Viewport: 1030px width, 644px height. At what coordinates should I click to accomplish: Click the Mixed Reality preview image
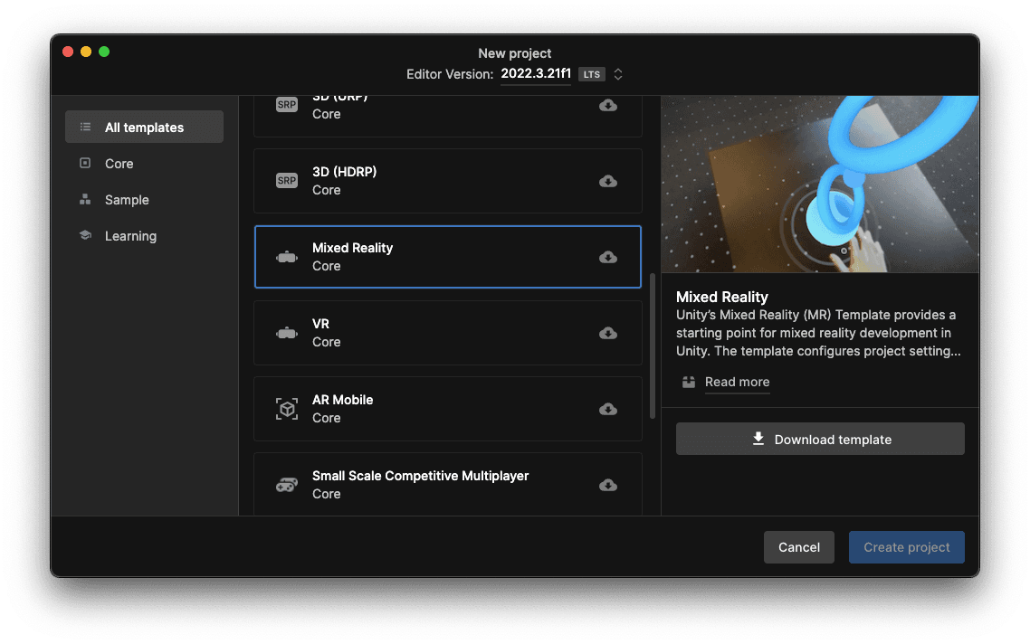point(819,184)
